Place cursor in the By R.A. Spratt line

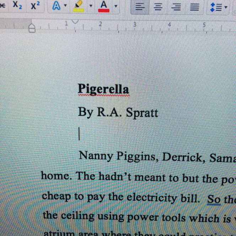tap(118, 112)
